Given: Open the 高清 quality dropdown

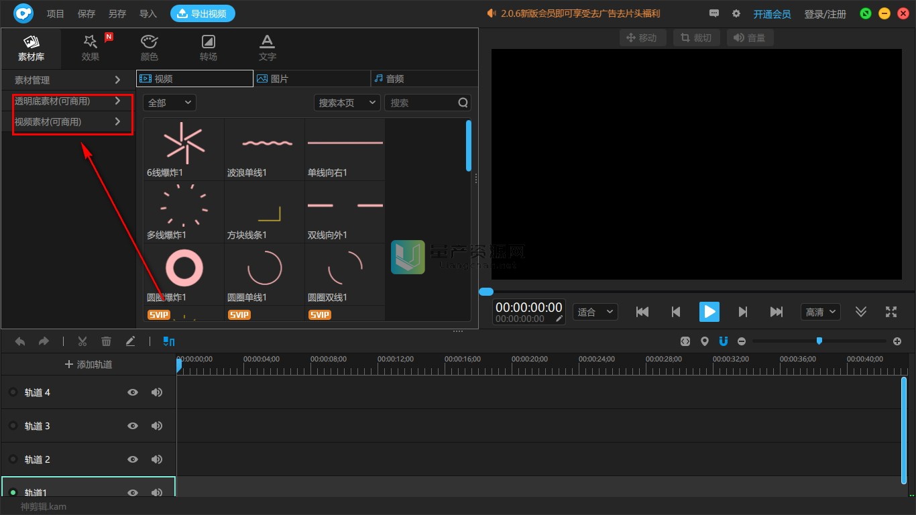Looking at the screenshot, I should pos(821,312).
